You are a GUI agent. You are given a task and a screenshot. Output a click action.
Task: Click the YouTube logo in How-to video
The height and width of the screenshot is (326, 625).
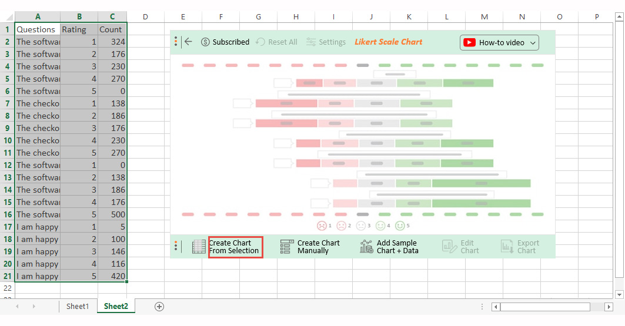pos(470,43)
